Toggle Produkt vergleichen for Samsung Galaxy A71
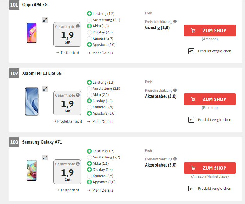The height and width of the screenshot is (204, 245). click(x=210, y=189)
